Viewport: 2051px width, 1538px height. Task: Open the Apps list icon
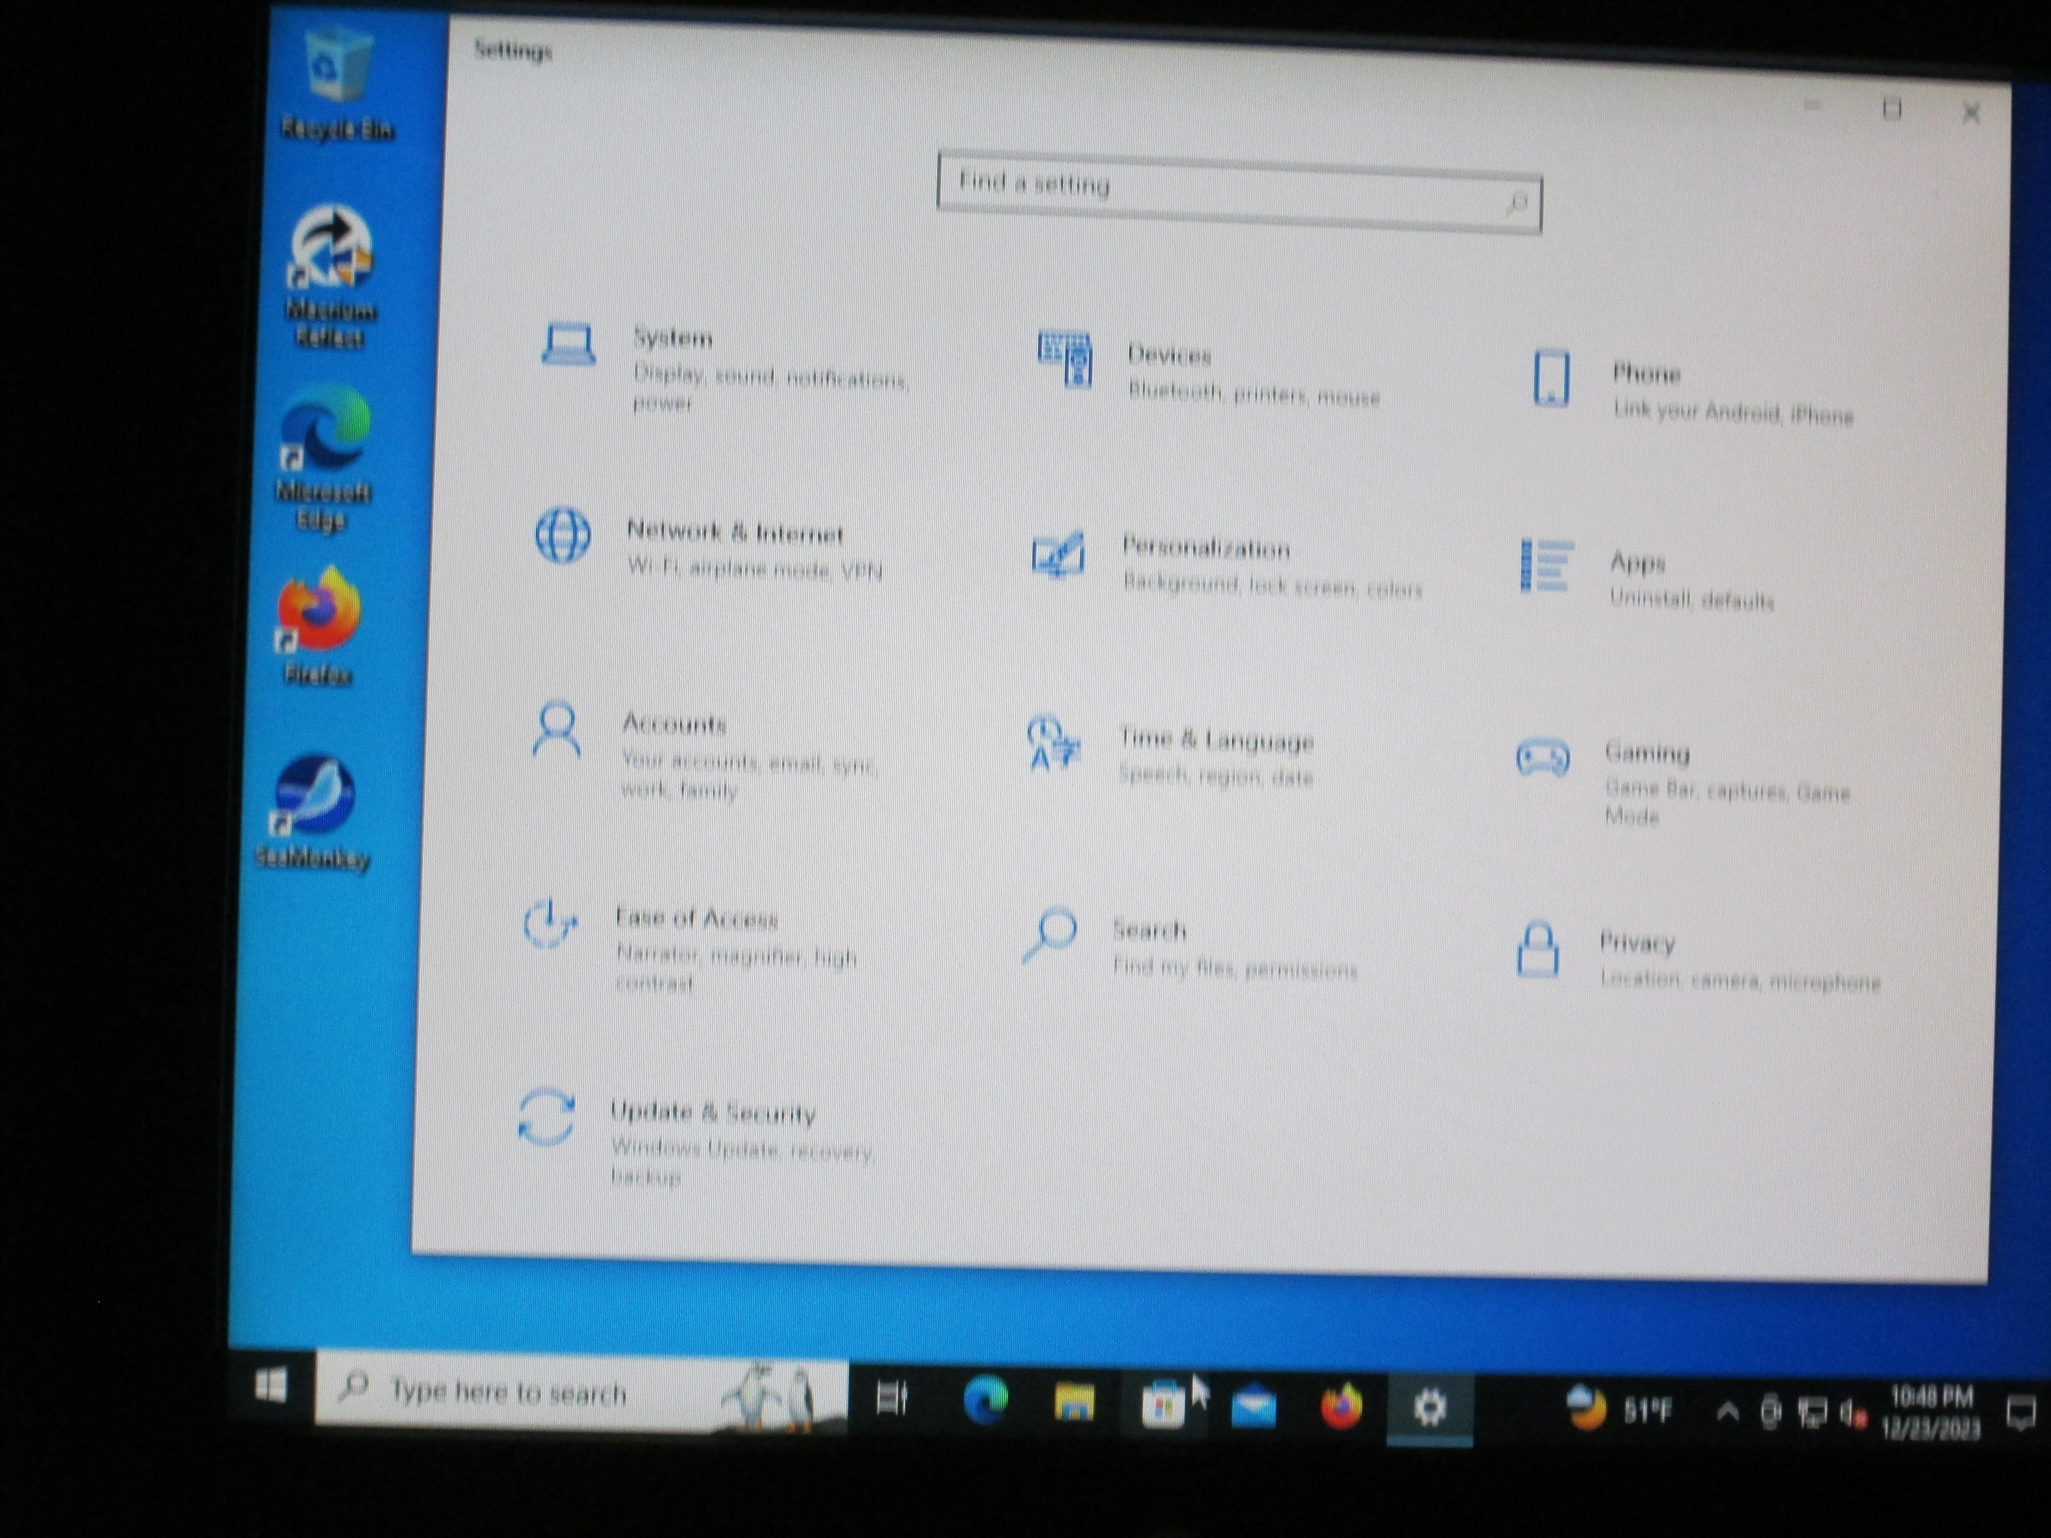[x=1547, y=566]
